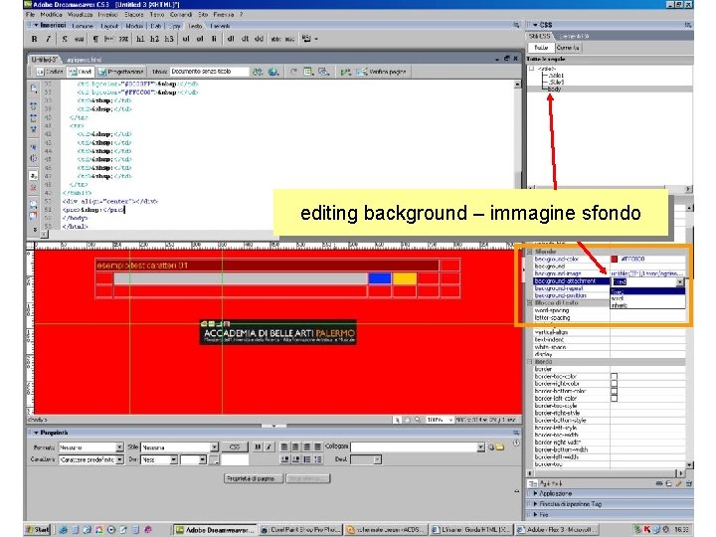Click the border-top-color swatch
Screen dimensions: 716x537
tap(615, 376)
